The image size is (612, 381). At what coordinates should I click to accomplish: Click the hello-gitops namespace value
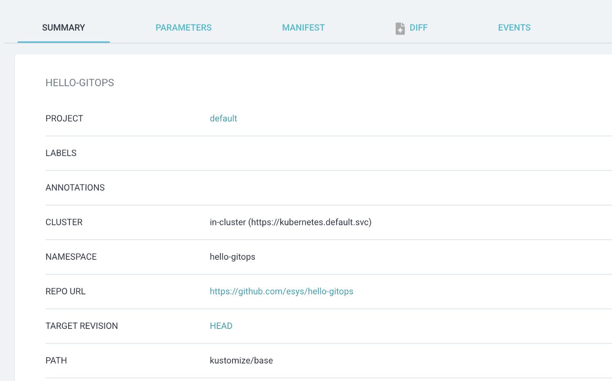(233, 257)
